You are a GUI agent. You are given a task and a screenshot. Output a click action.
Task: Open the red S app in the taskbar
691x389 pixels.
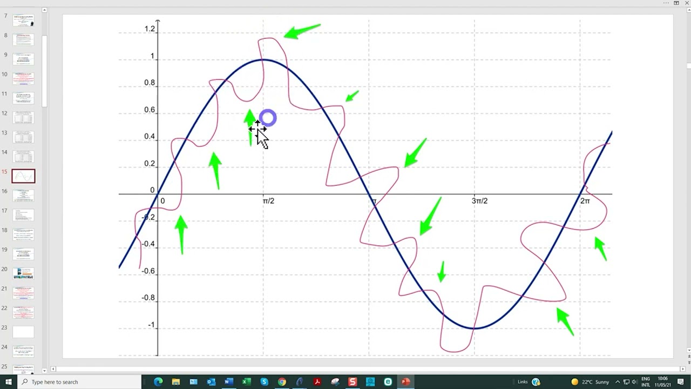point(353,382)
